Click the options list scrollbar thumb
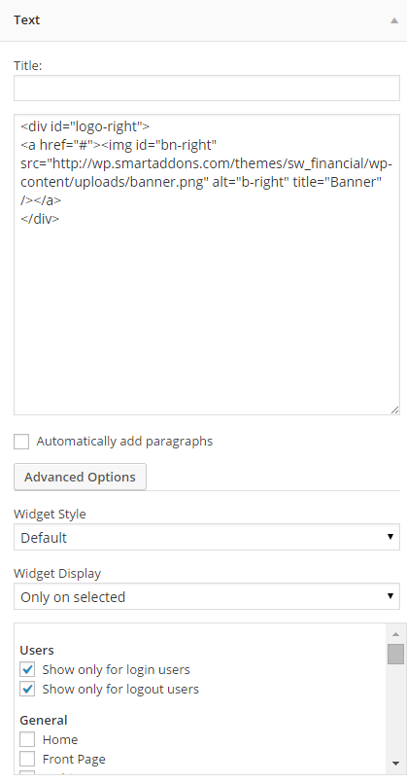Image resolution: width=407 pixels, height=783 pixels. pyautogui.click(x=395, y=654)
